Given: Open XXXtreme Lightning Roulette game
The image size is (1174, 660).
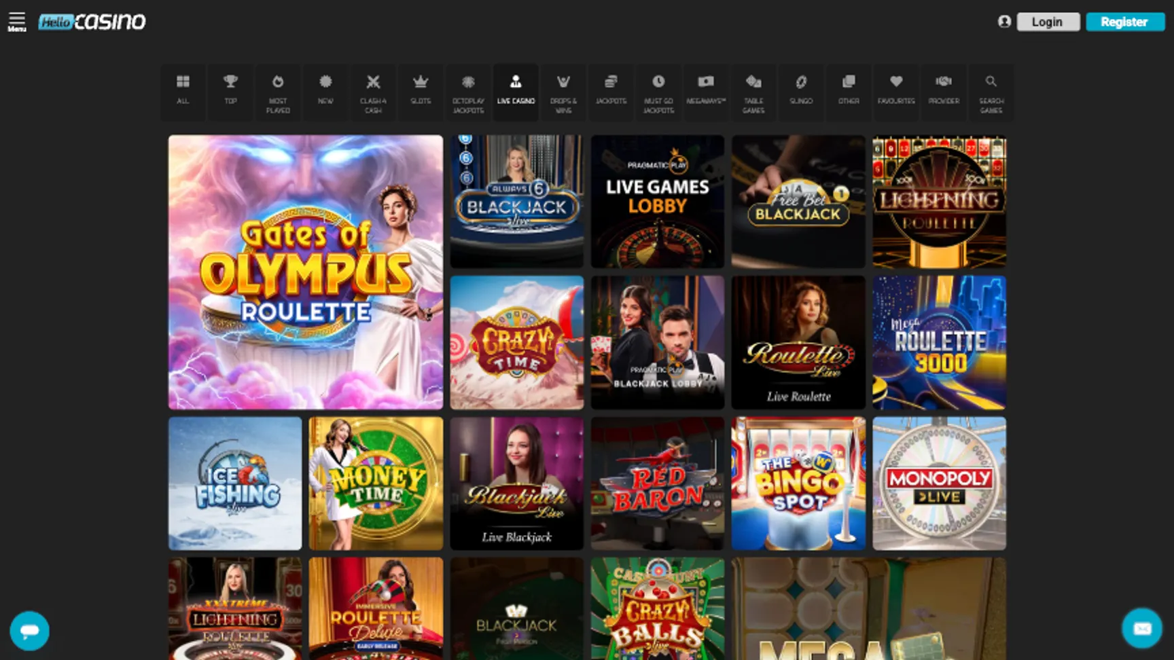Looking at the screenshot, I should (235, 609).
